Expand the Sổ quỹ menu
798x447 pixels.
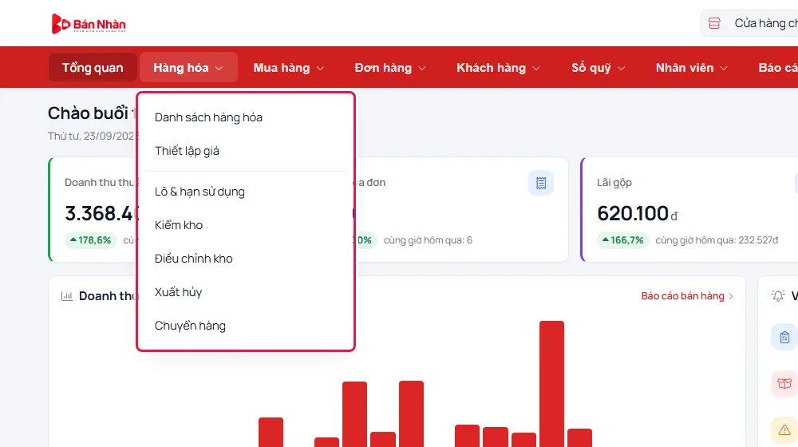[x=598, y=68]
